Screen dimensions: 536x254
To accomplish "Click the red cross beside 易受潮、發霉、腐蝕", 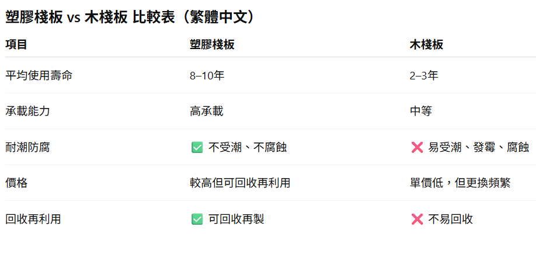I will tap(417, 148).
